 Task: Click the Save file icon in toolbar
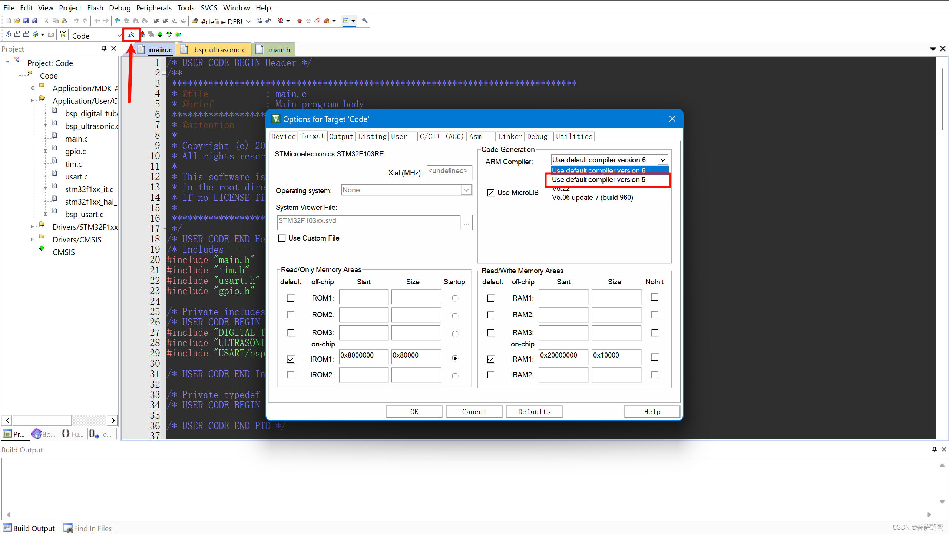point(26,21)
